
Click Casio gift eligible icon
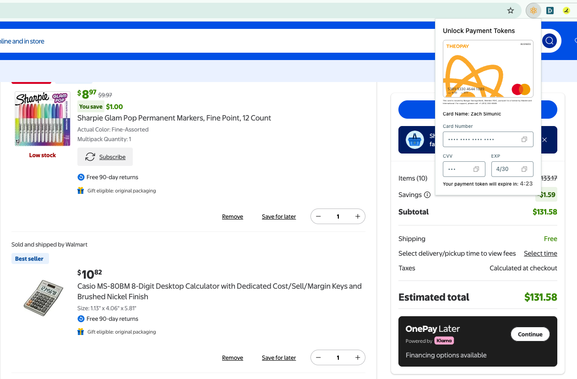(81, 332)
